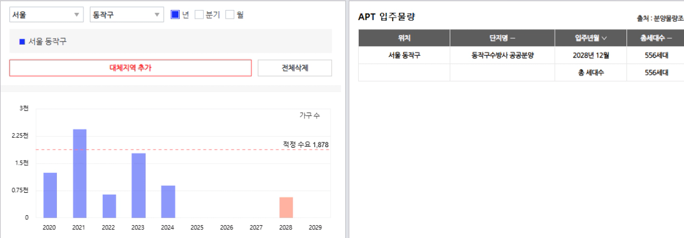Image resolution: width=684 pixels, height=238 pixels.
Task: Click the 2025 axis label
Action: coord(198,227)
